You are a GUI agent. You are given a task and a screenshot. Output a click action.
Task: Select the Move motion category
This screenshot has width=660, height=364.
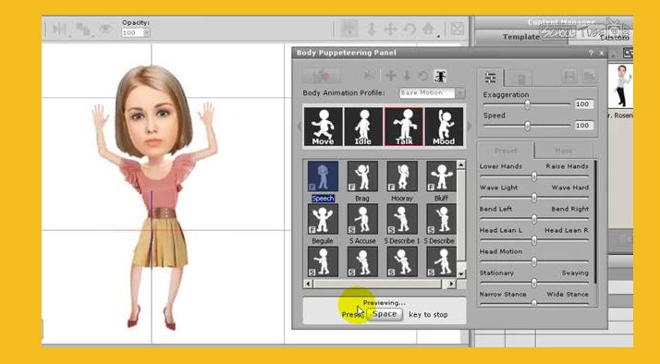click(x=323, y=127)
